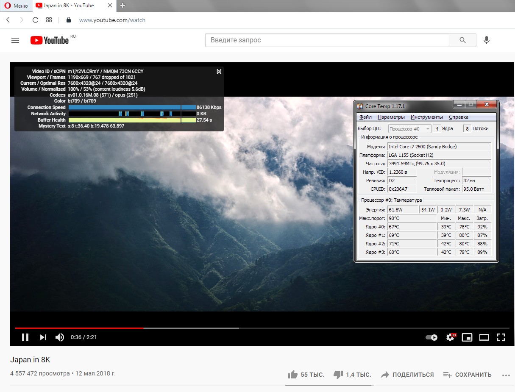
Task: Open the YouTube hamburger guide menu
Action: pos(15,40)
